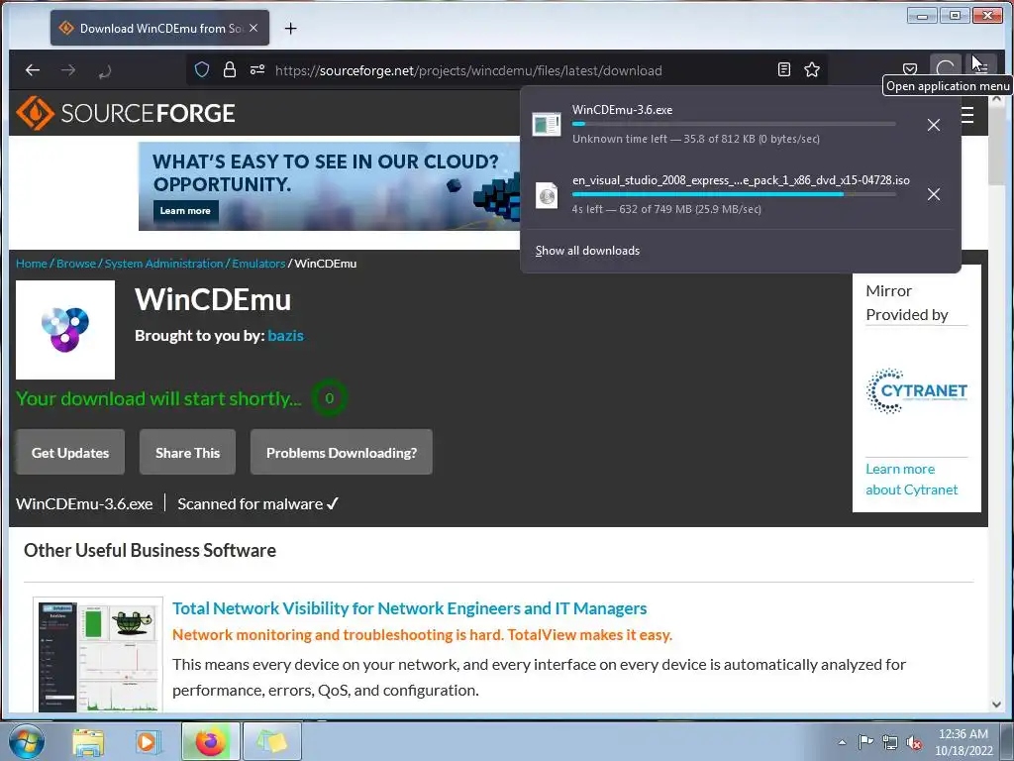The height and width of the screenshot is (761, 1014).
Task: Open the downloads toolbar button
Action: (x=946, y=68)
